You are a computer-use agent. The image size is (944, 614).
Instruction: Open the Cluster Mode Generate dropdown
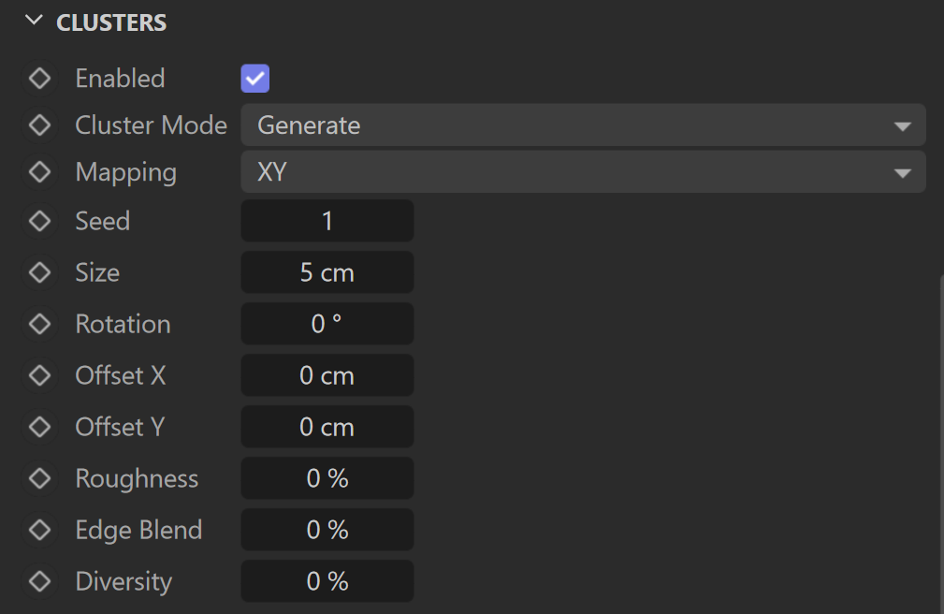pyautogui.click(x=584, y=125)
